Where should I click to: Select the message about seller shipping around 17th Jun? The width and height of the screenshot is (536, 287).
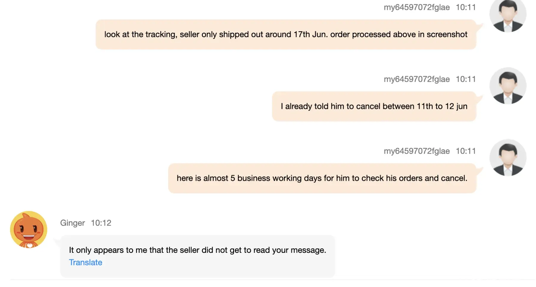(286, 34)
